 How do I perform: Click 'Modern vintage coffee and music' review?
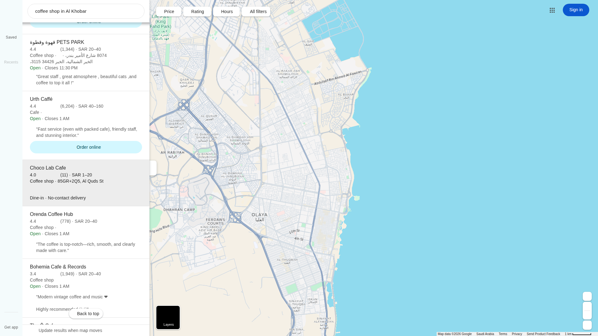(x=72, y=297)
